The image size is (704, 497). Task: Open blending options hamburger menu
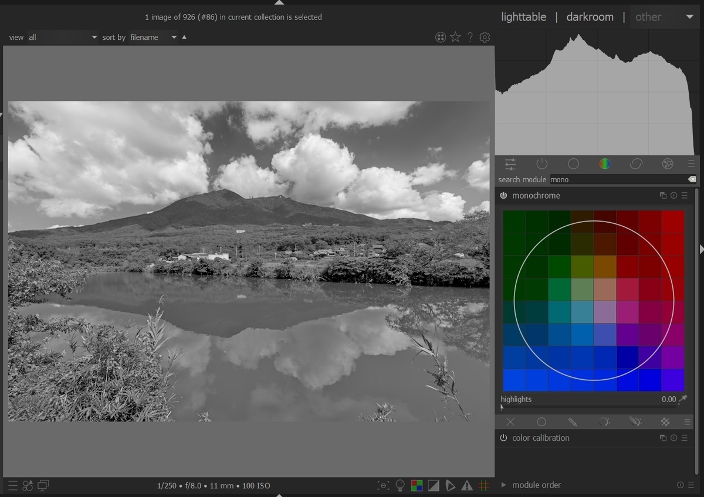point(687,422)
